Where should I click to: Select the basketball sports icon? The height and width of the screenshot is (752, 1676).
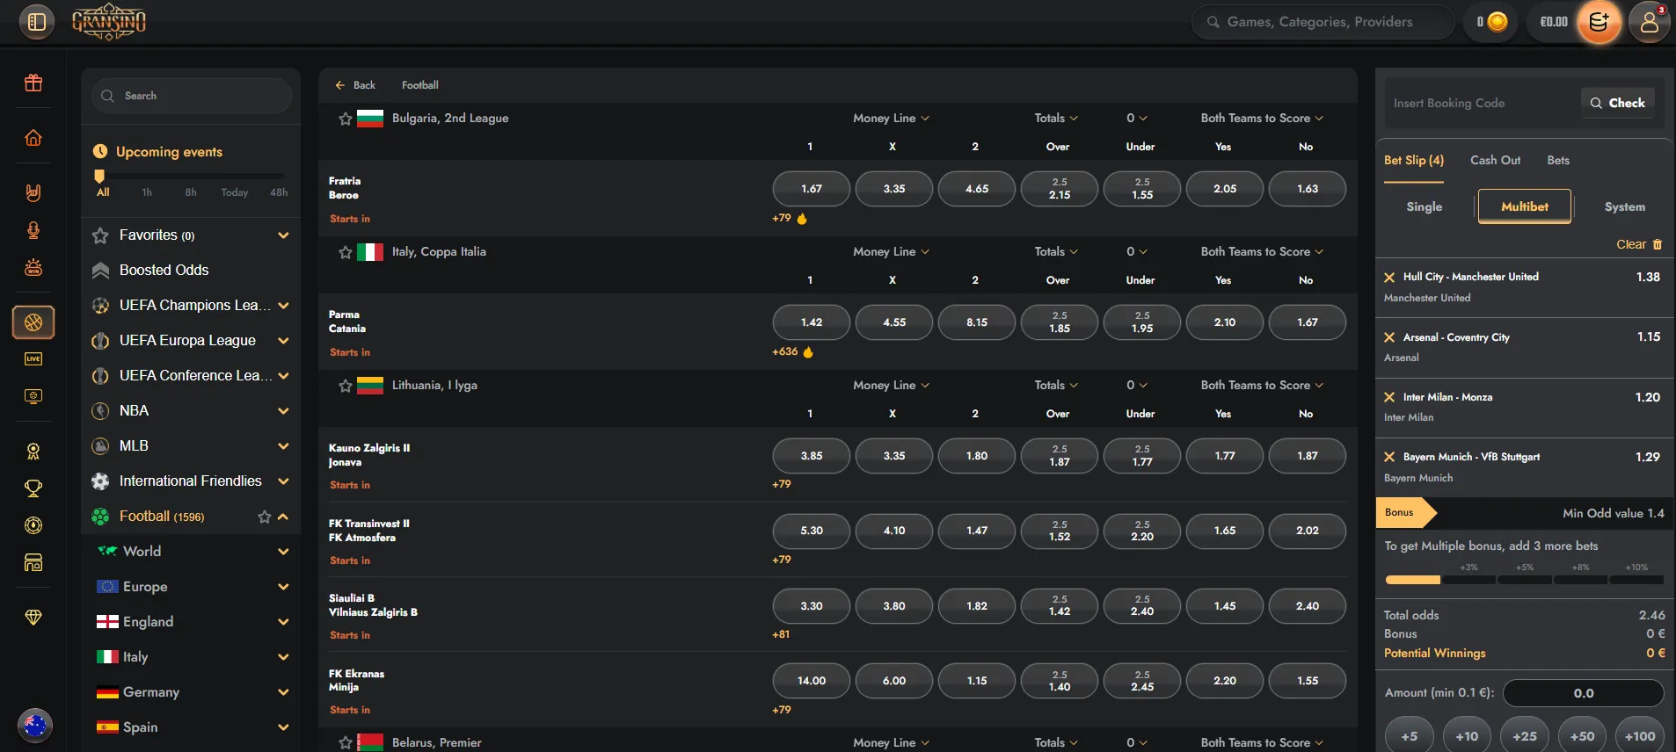click(33, 322)
